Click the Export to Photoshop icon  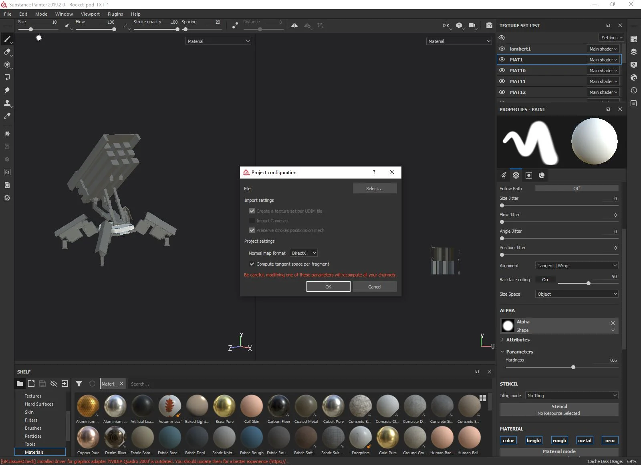pos(7,172)
